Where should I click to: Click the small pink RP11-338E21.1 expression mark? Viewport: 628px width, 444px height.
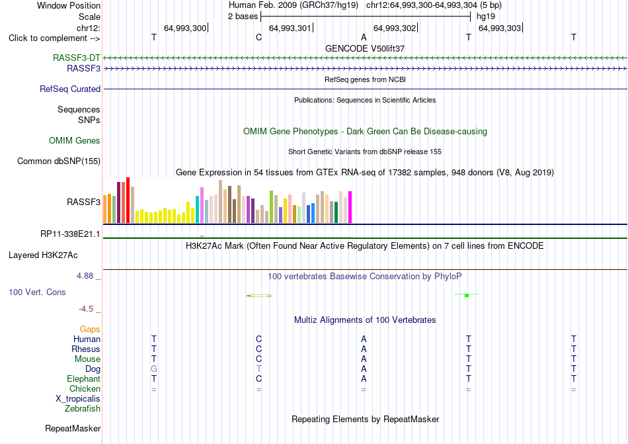(x=202, y=236)
